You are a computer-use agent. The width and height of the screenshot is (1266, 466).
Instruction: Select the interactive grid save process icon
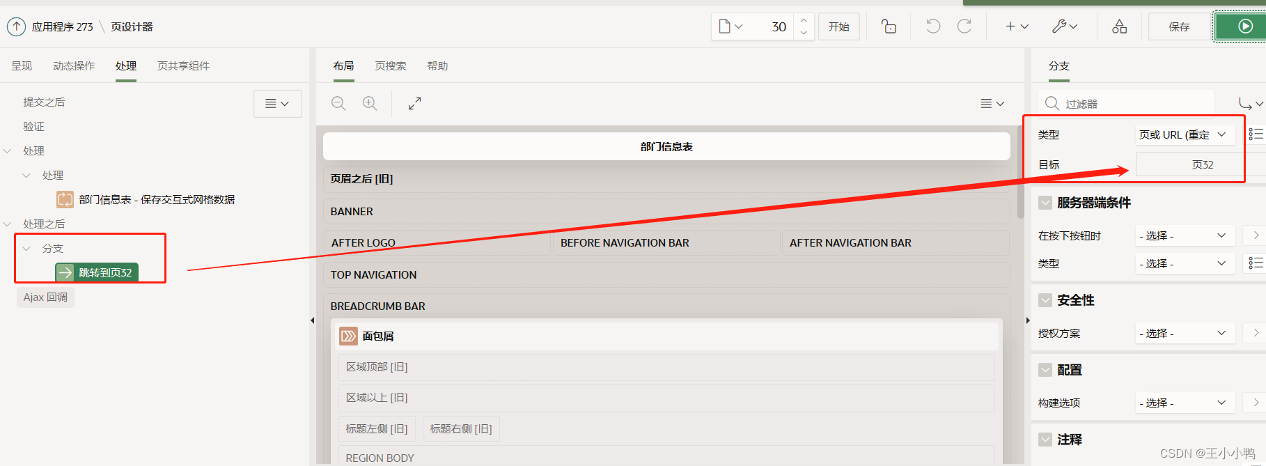(x=65, y=200)
